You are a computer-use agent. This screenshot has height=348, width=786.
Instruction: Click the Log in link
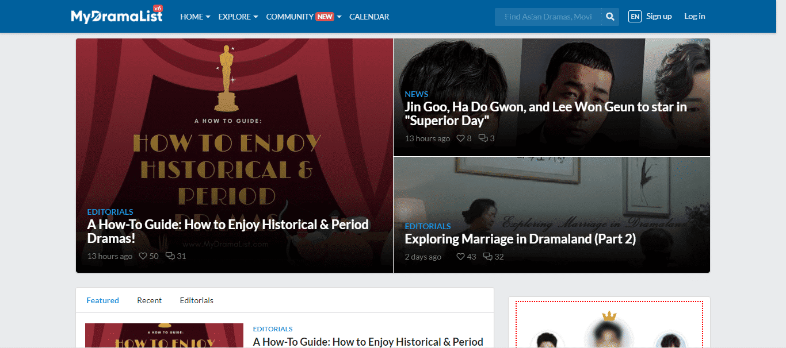point(695,16)
